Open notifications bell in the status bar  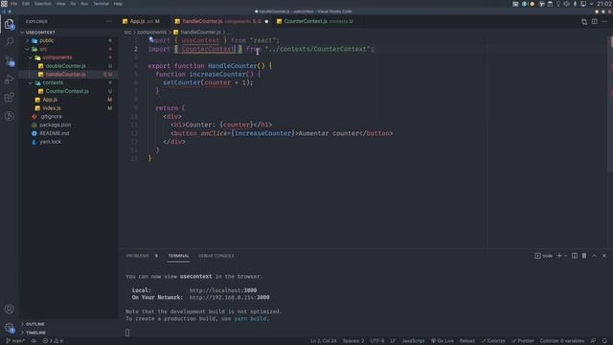[x=604, y=341]
